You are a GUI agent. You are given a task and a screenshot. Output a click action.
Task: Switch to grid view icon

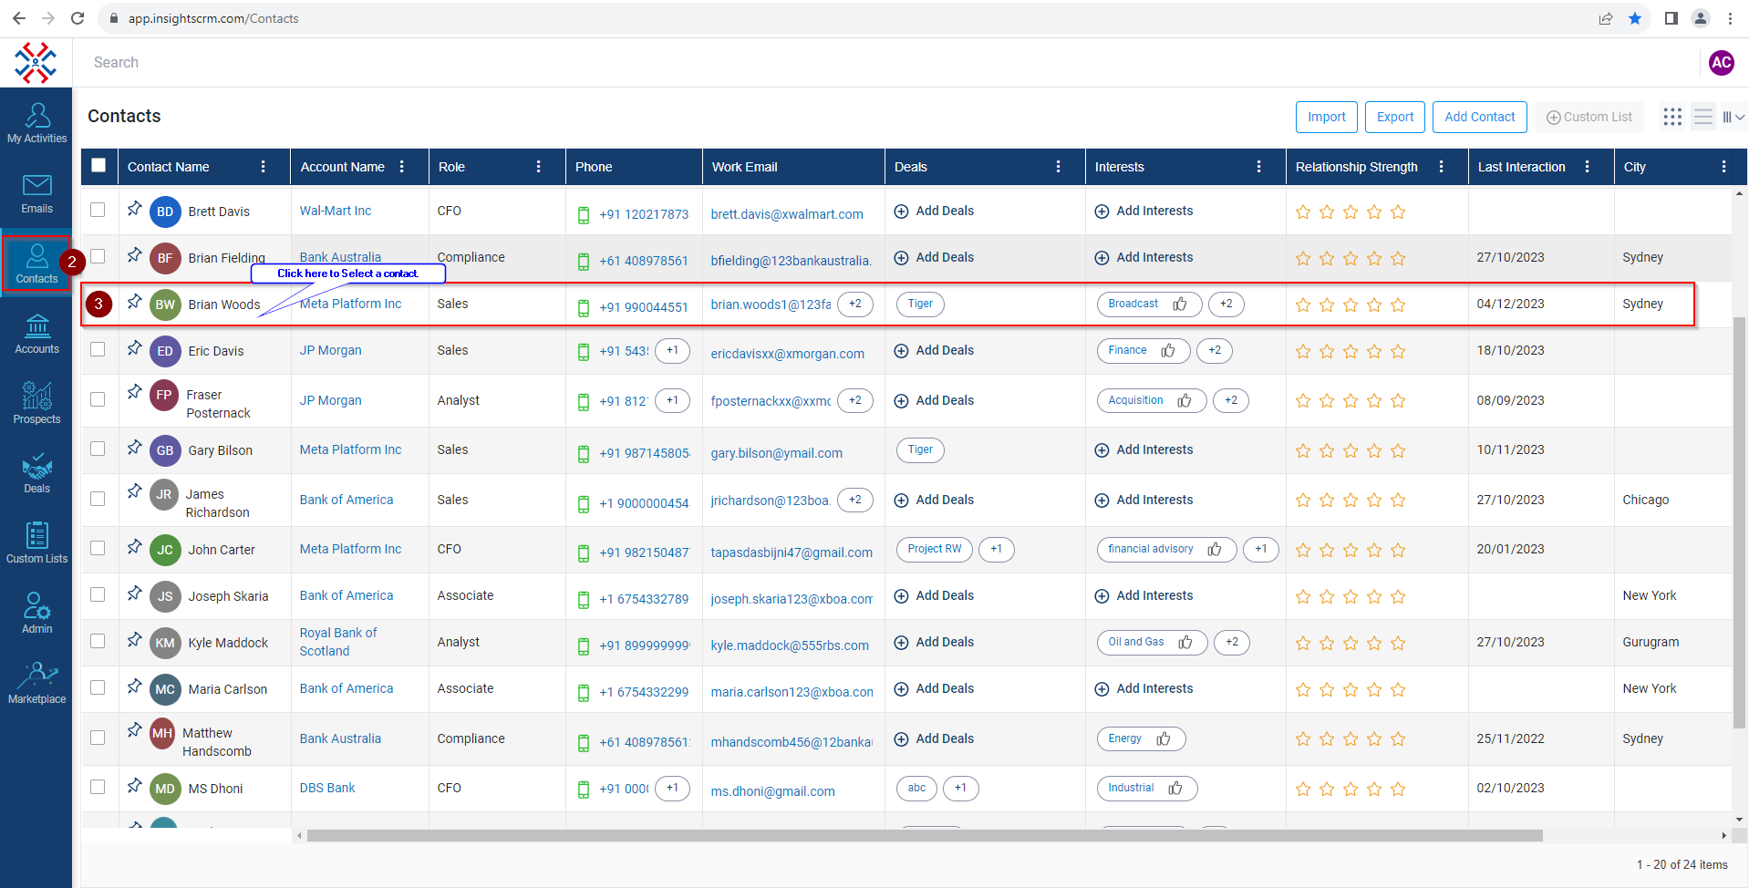1672,117
